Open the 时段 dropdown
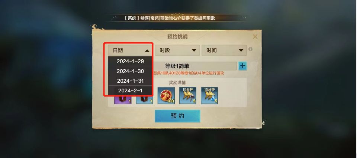The height and width of the screenshot is (158, 357). pyautogui.click(x=177, y=50)
